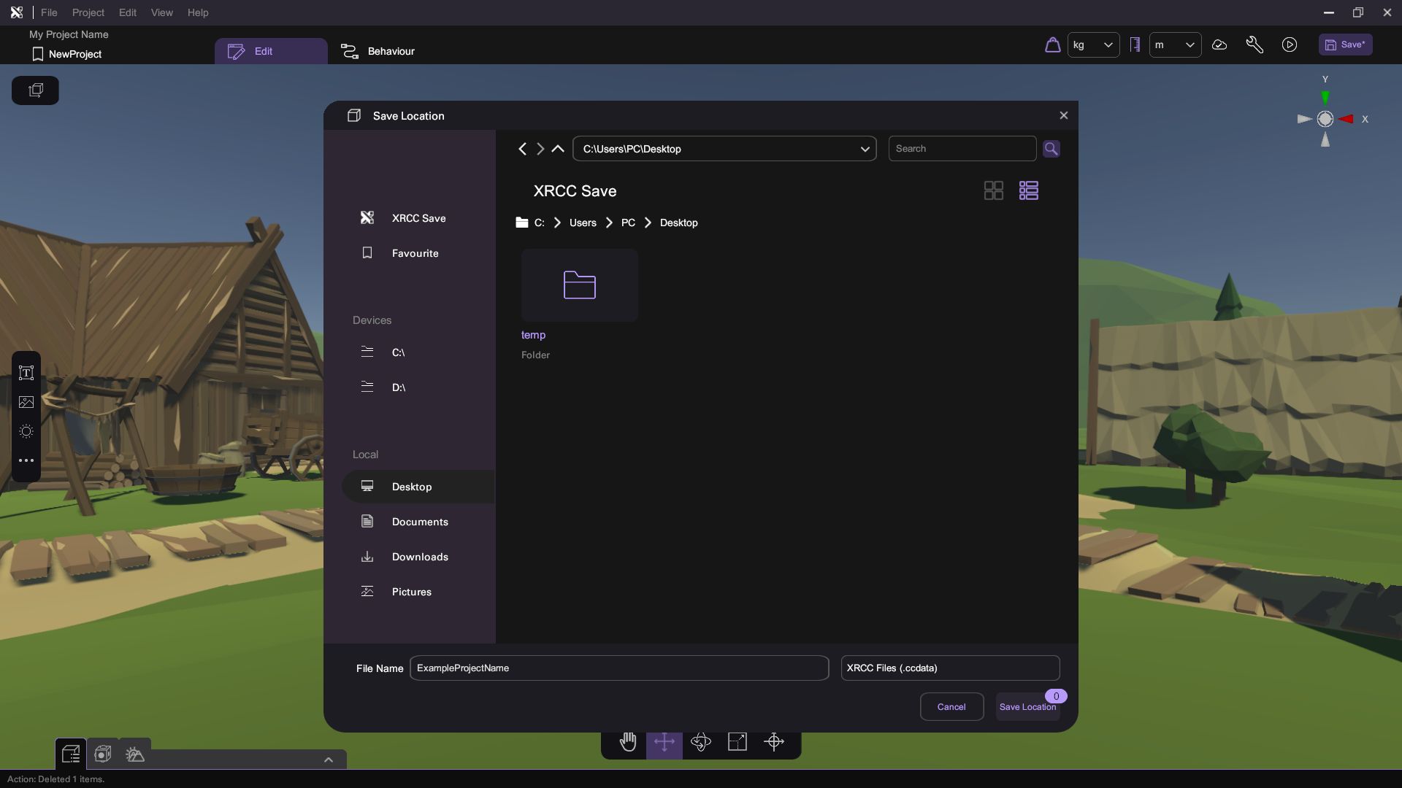The height and width of the screenshot is (788, 1402).
Task: Click the play preview icon
Action: [1290, 45]
